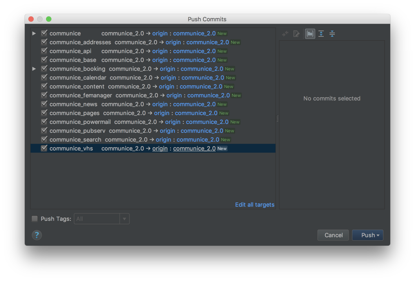Screen dimensions: 415x281
Task: Click the Show Diff arrows icon
Action: click(285, 34)
